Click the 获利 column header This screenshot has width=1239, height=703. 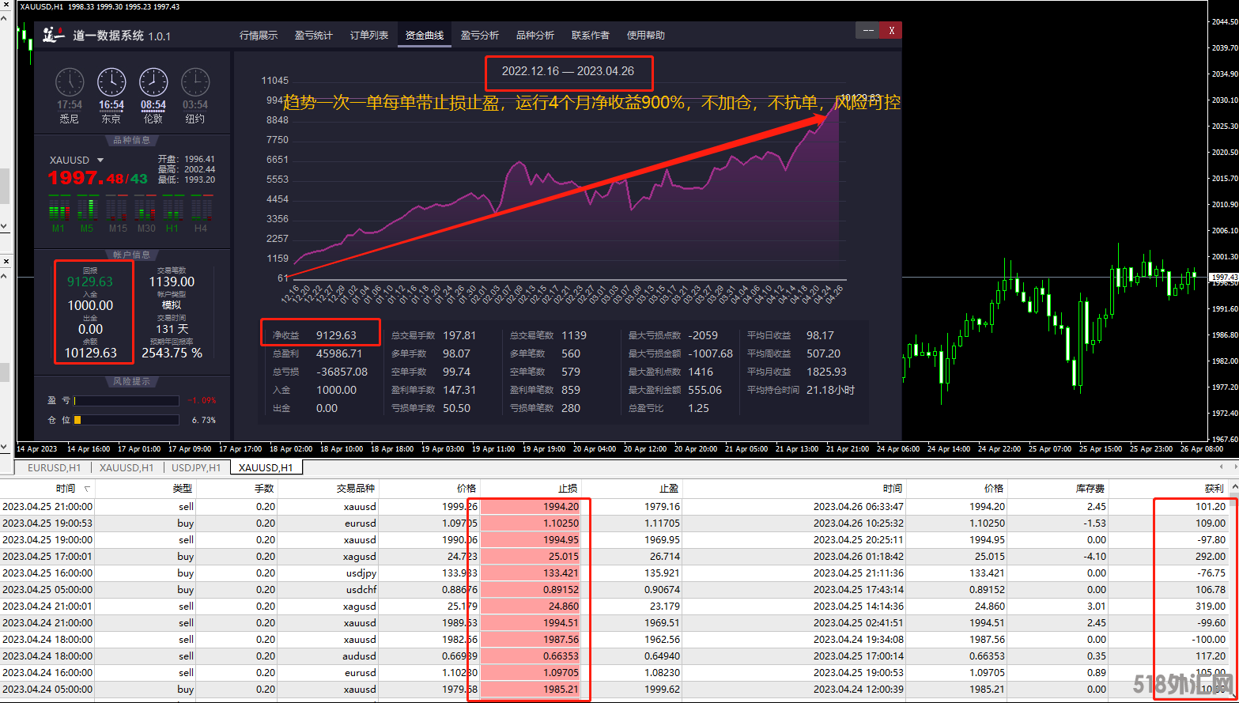1213,489
